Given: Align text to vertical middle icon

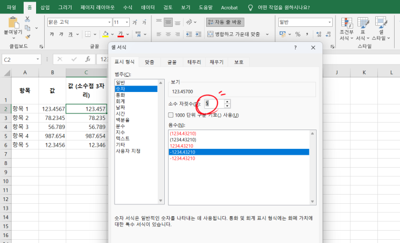Looking at the screenshot, I should click(168, 22).
